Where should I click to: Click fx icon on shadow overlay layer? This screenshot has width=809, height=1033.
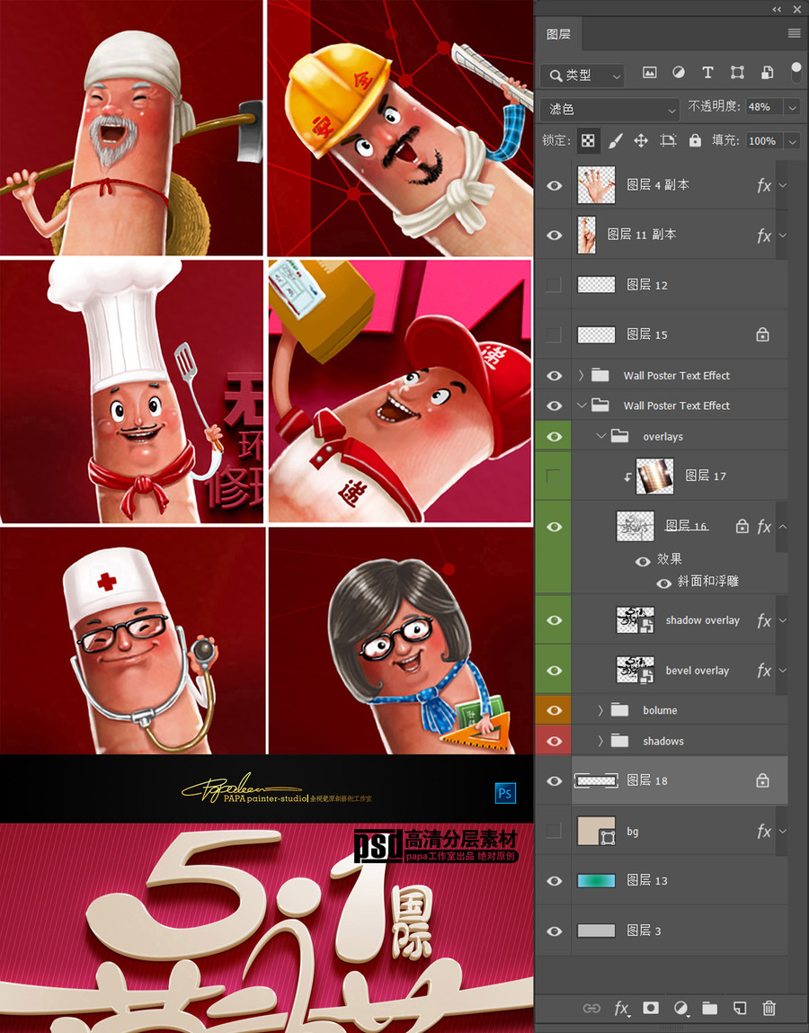763,620
